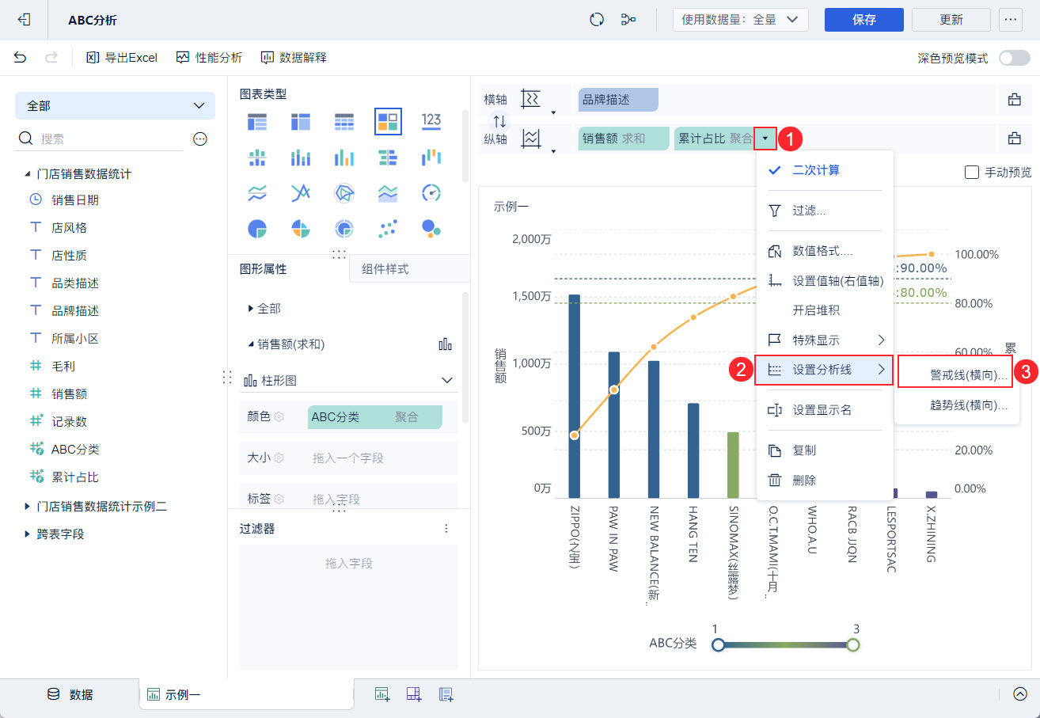Image resolution: width=1040 pixels, height=718 pixels.
Task: Click the left handle of ABC分类 legend slider
Action: pos(719,645)
